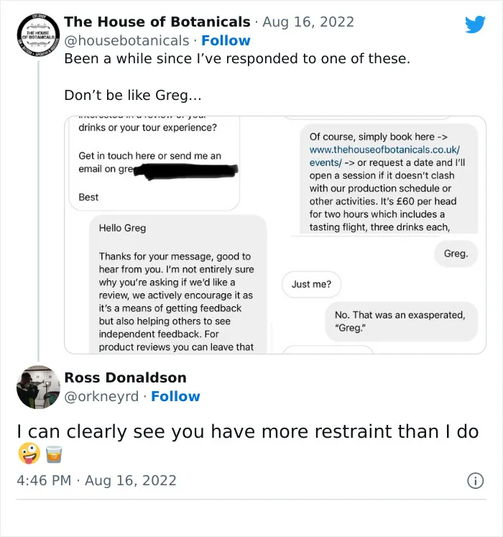The image size is (503, 537).
Task: Click the "more restraint than I do" reply text
Action: pos(370,431)
